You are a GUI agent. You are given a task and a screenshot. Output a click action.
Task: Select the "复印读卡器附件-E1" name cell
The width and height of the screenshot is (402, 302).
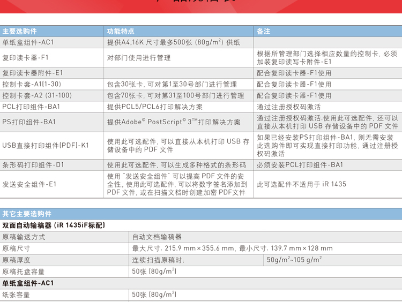pyautogui.click(x=33, y=73)
